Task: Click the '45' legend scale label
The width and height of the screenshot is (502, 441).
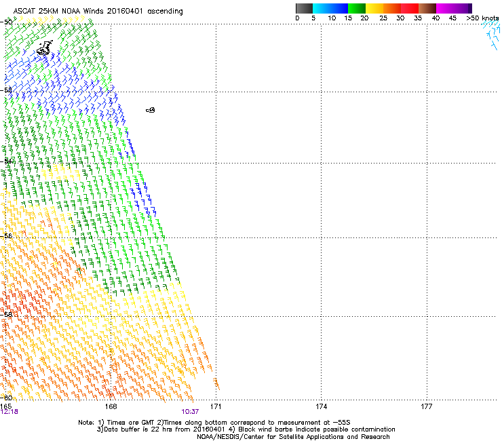Action: pyautogui.click(x=452, y=18)
